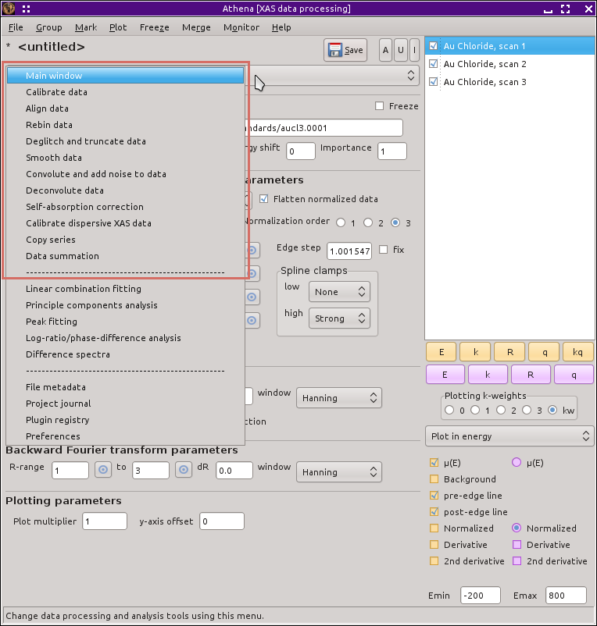Open the Monitor menu
Viewport: 597px width, 626px height.
click(241, 27)
